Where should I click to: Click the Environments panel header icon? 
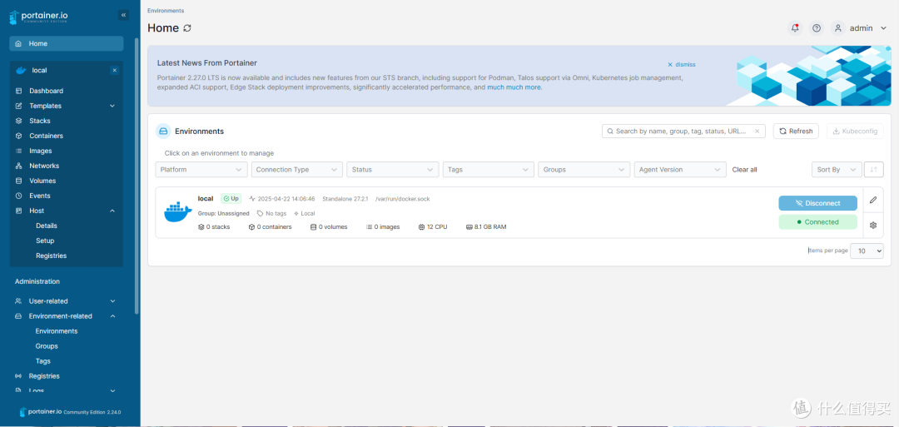click(163, 132)
